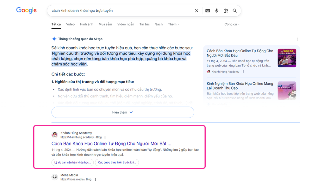
Task: Open more options for mona.media result
Action: (95, 179)
